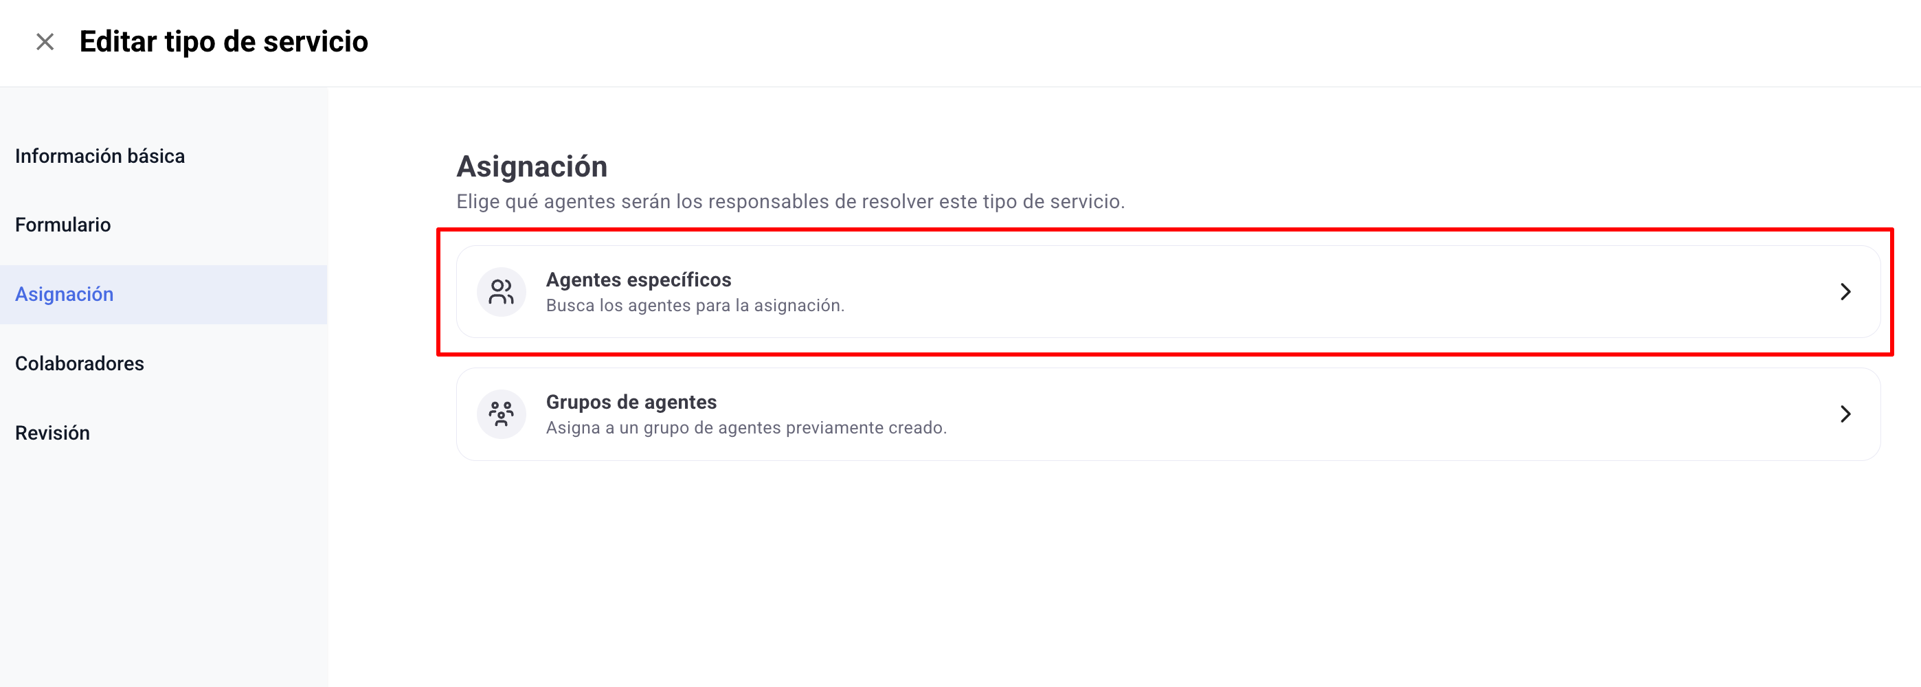Close the Editar tipo de servicio editor
Viewport: 1921px width, 687px height.
click(45, 42)
